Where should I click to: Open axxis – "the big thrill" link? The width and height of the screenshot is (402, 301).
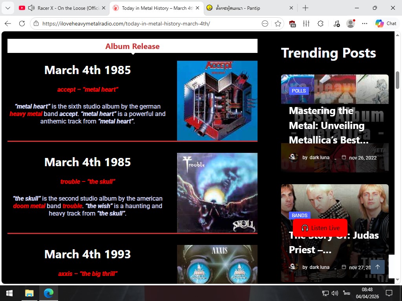click(x=88, y=274)
